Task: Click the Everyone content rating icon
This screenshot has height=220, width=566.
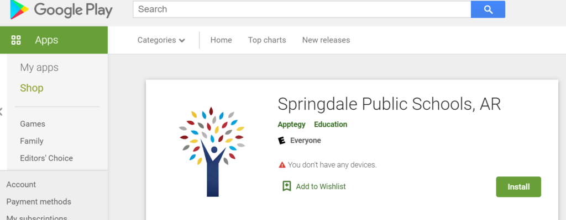Action: coord(281,141)
